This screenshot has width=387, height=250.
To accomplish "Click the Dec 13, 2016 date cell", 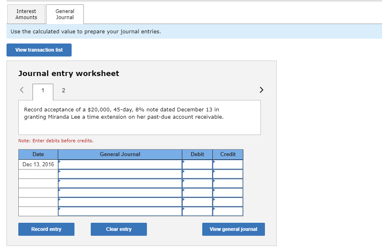I will (x=38, y=165).
